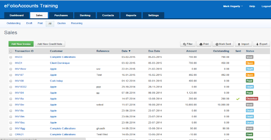This screenshot has height=140, width=271.
Task: Click the Draft status badge for INV18ww
Action: coord(250,69)
